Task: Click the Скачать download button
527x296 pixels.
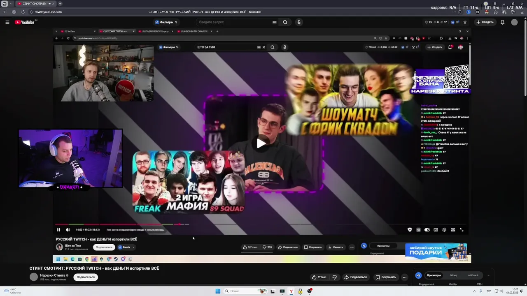Action: pyautogui.click(x=336, y=247)
